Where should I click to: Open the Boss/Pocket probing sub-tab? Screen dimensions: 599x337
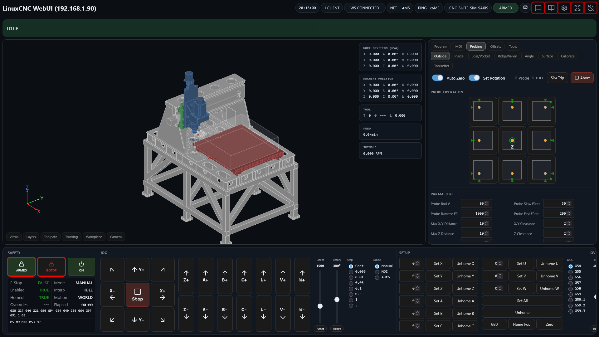480,56
